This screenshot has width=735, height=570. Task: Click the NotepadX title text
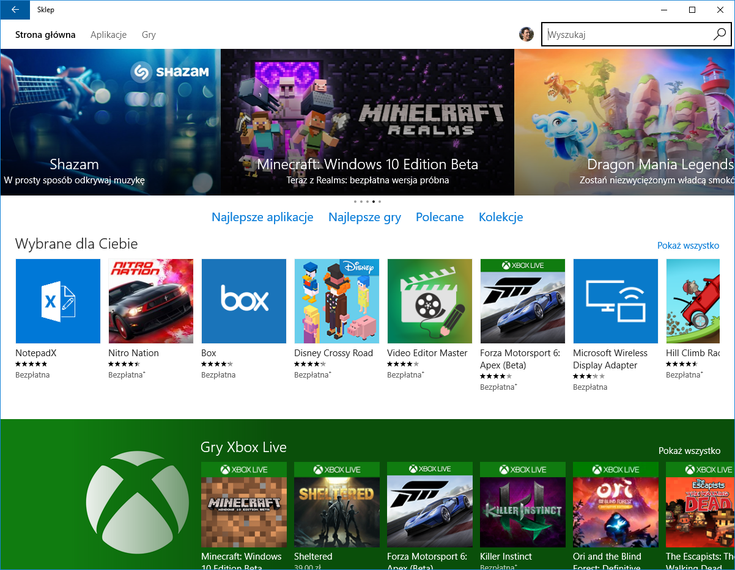[x=36, y=353]
